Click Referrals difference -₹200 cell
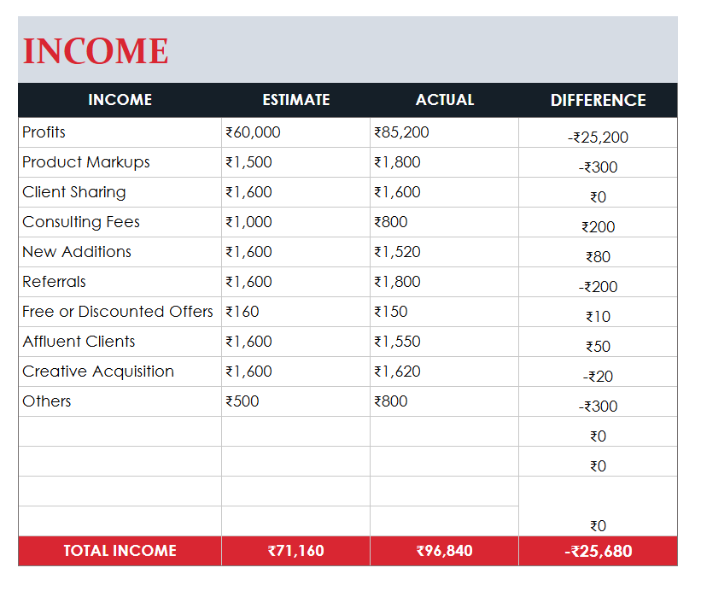 click(598, 287)
